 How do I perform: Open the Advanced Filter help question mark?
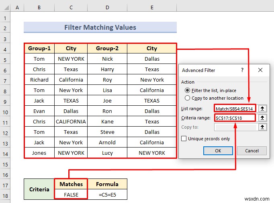coord(242,70)
